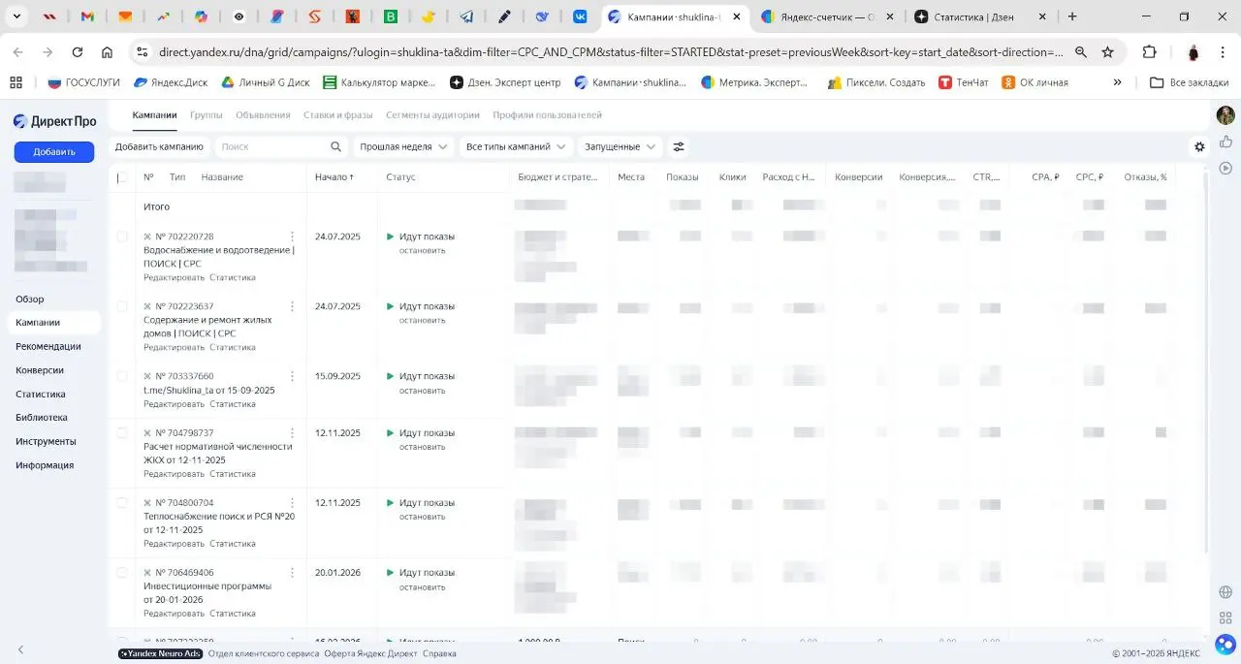
Task: Click the search magnifier icon in campaign search
Action: tap(336, 146)
